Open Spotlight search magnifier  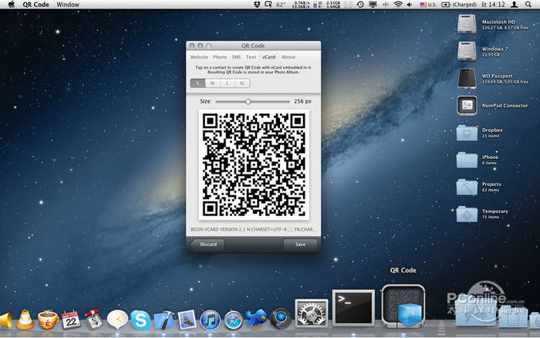[528, 5]
